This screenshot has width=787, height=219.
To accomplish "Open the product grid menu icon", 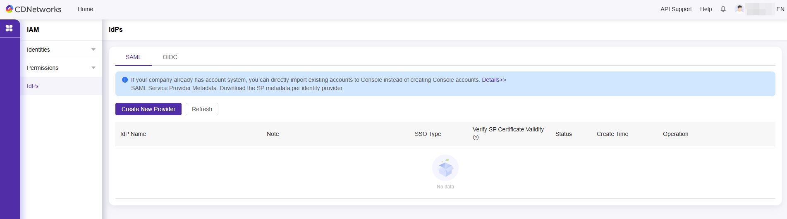I will pyautogui.click(x=9, y=28).
